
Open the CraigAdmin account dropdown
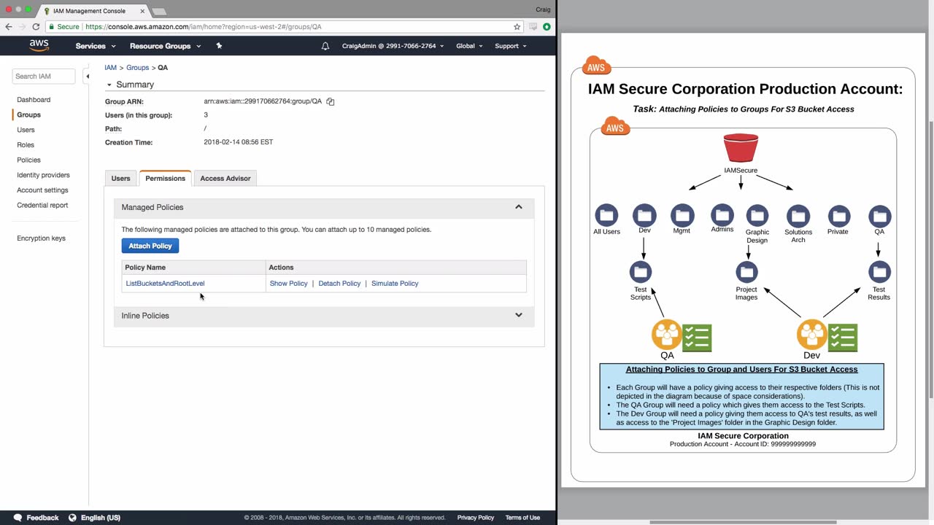pyautogui.click(x=393, y=46)
